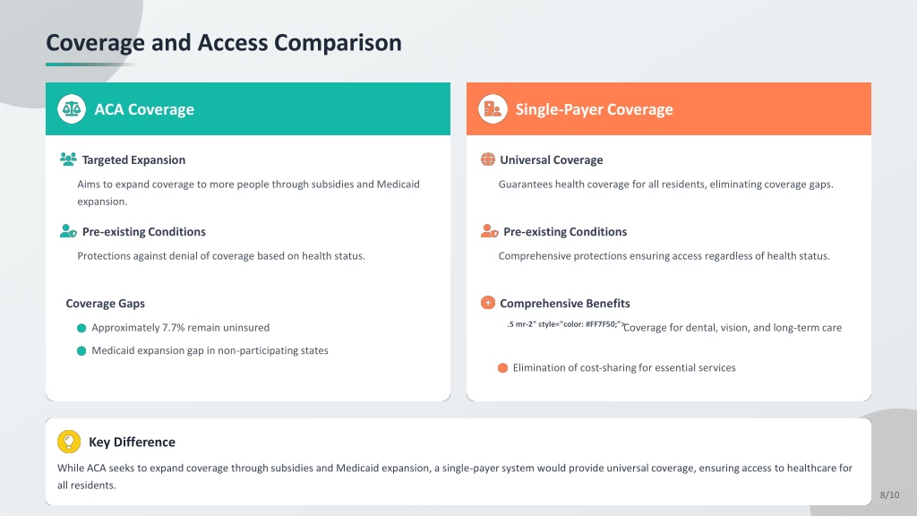Select the ACA Coverage header

click(x=144, y=109)
